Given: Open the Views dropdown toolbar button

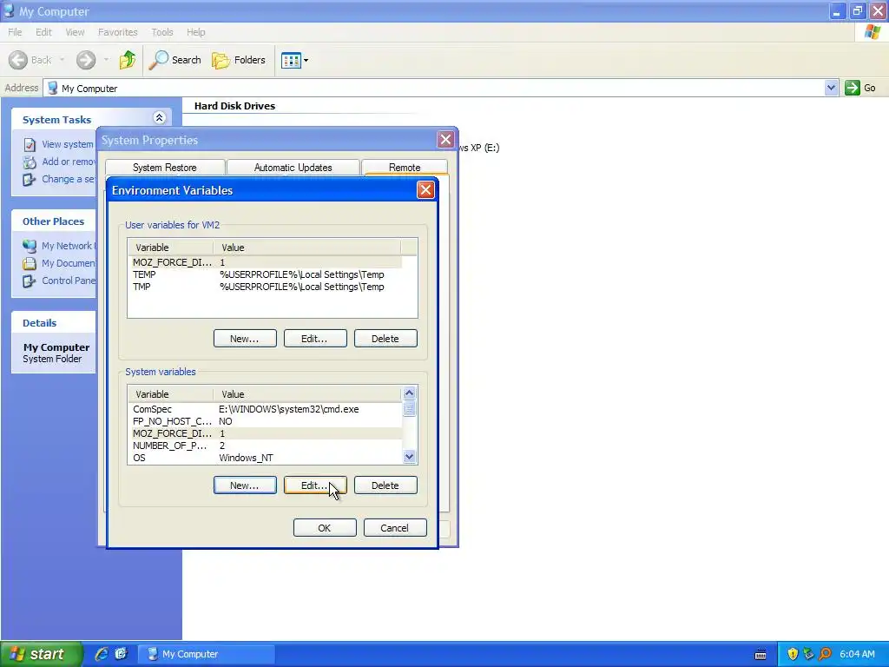Looking at the screenshot, I should pyautogui.click(x=295, y=60).
